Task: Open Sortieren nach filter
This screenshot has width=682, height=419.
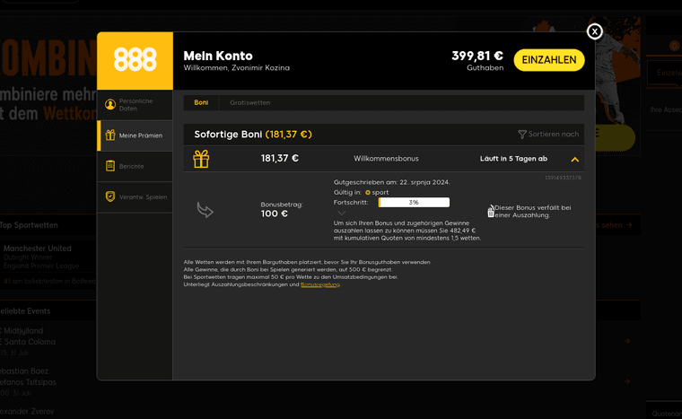Action: (x=548, y=135)
